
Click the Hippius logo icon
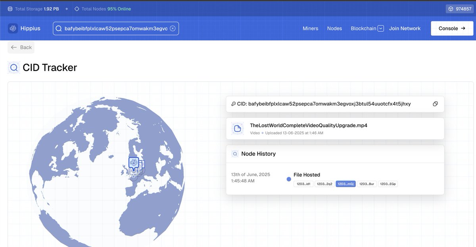point(13,28)
